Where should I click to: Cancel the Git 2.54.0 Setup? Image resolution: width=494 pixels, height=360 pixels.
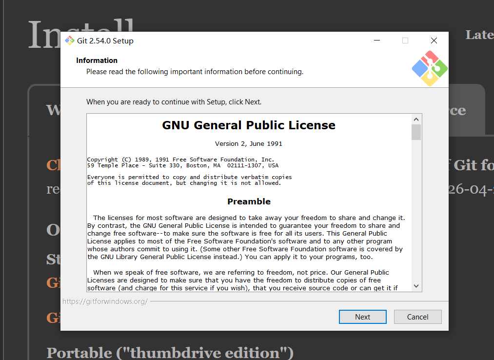click(x=418, y=317)
